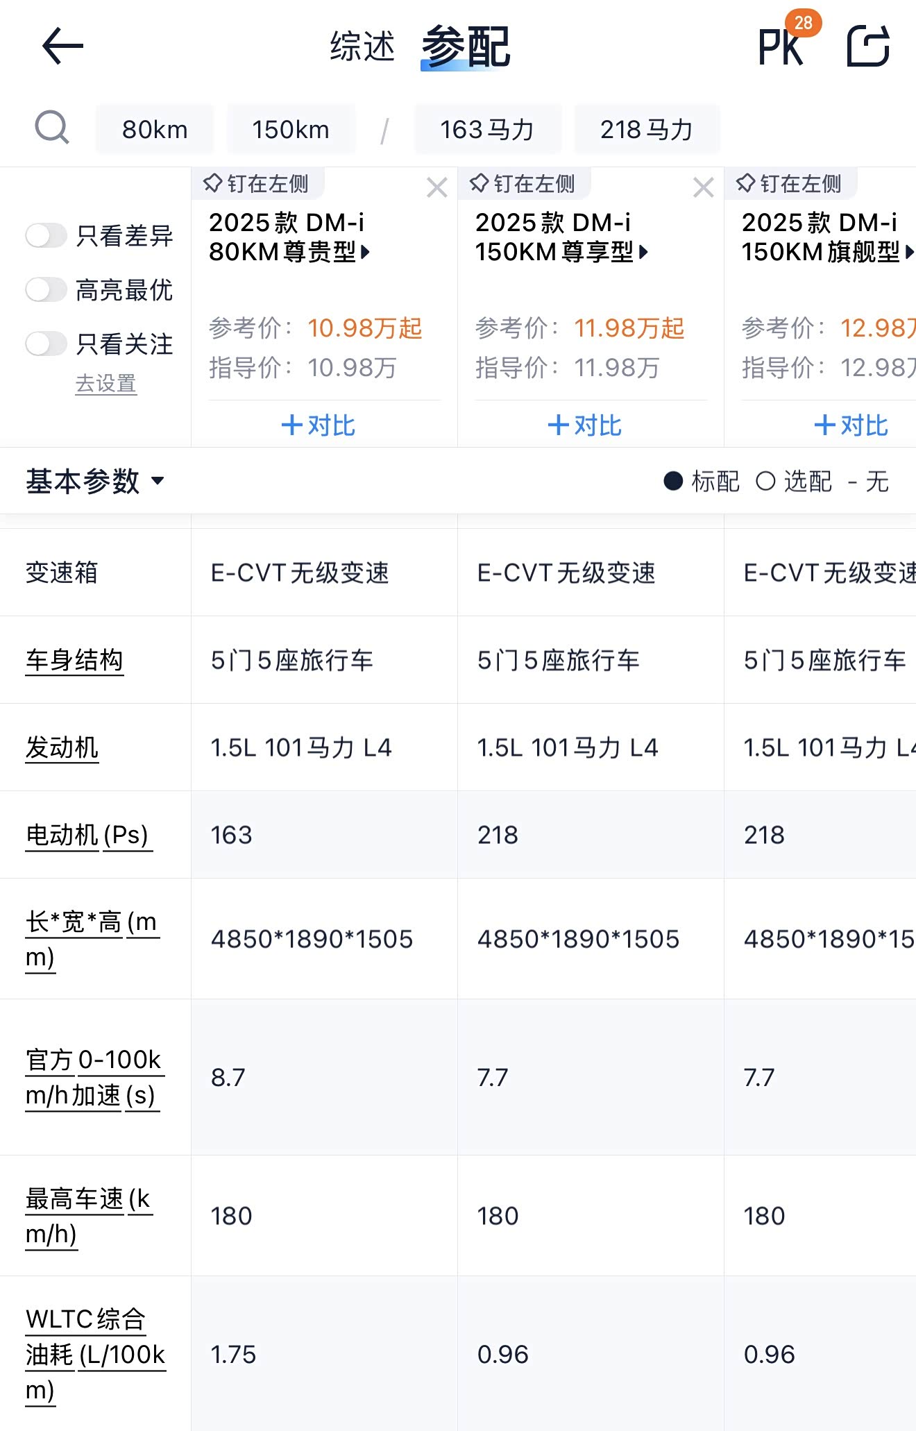Tap the back arrow icon

point(62,46)
